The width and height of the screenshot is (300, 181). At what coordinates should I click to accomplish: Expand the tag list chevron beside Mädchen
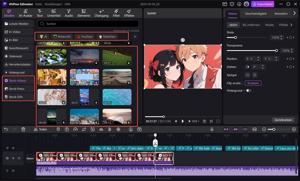(x=135, y=37)
